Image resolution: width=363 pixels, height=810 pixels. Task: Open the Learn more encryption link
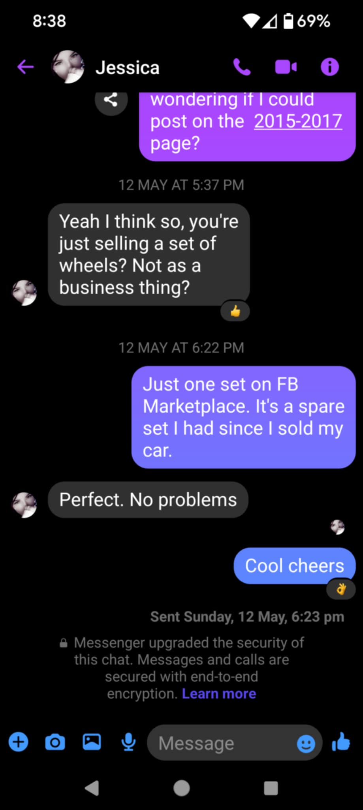219,694
